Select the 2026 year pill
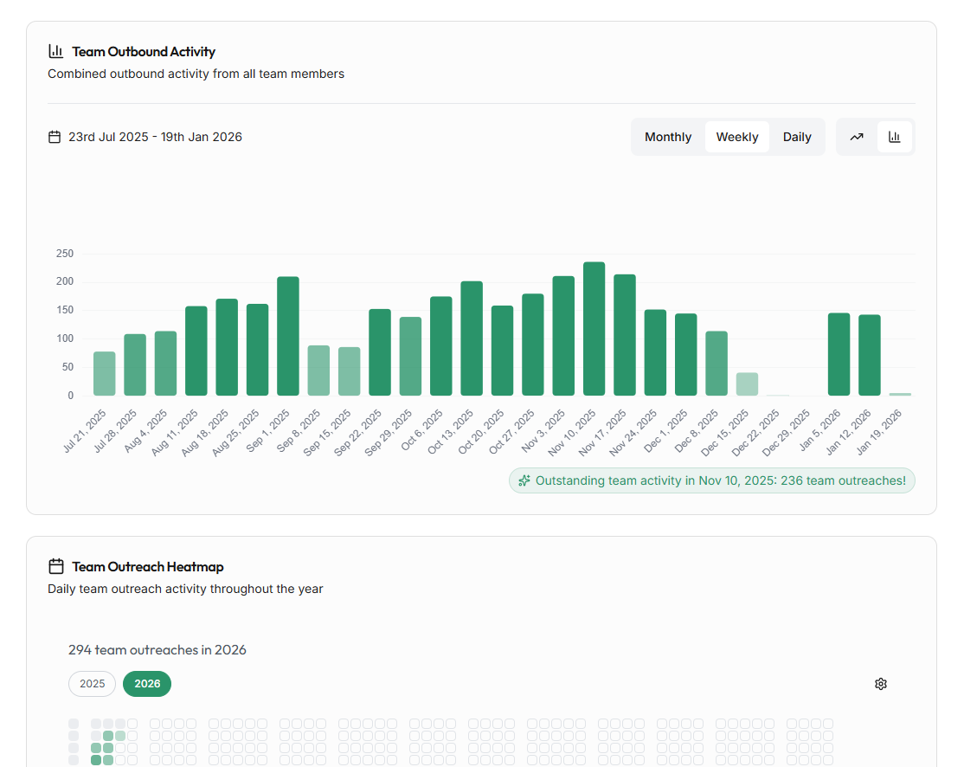Screen dimensions: 964x767 (x=147, y=684)
